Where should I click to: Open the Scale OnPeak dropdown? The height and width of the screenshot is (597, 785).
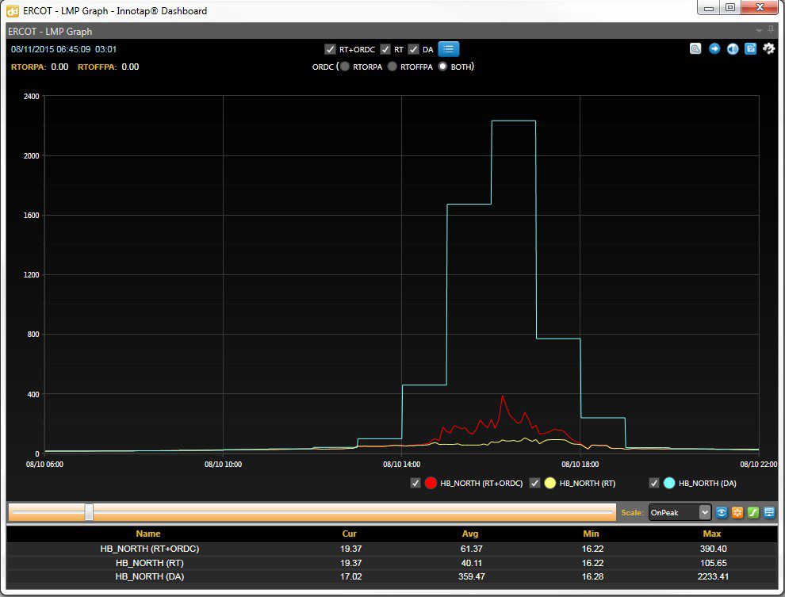[680, 512]
